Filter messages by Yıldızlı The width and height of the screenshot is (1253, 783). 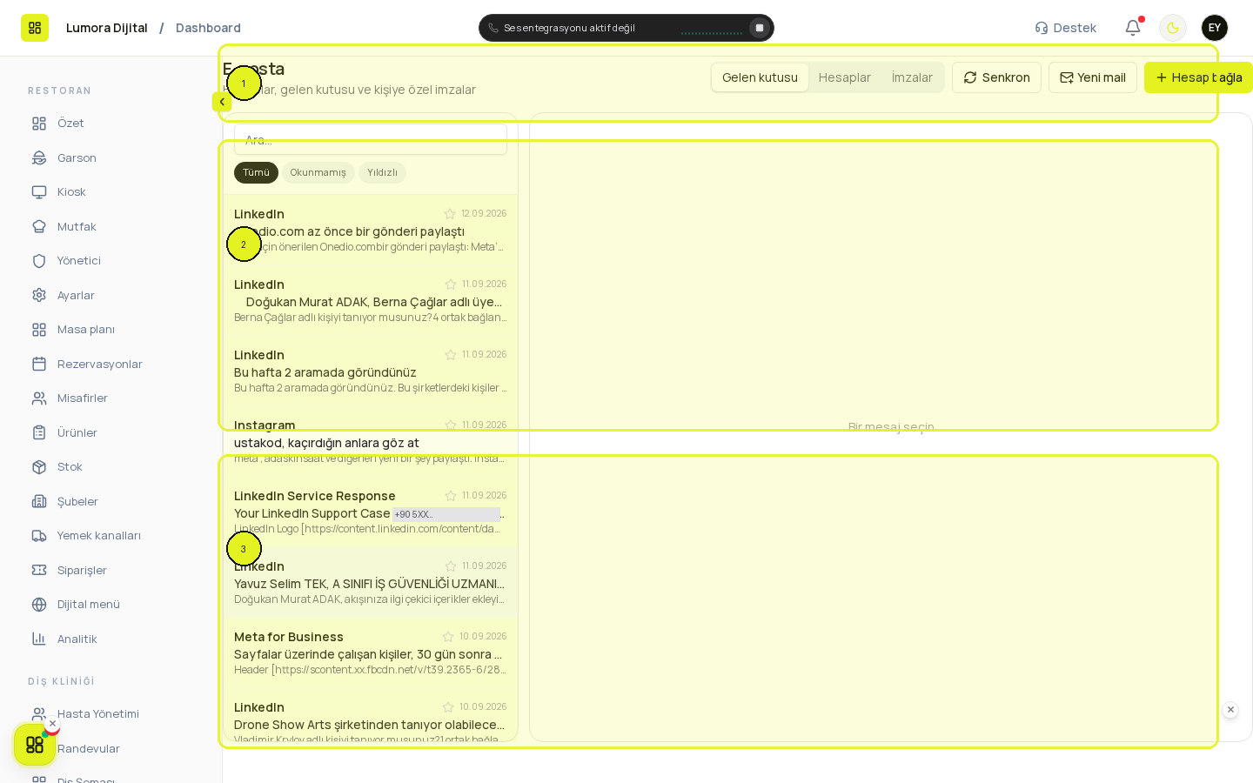point(382,172)
